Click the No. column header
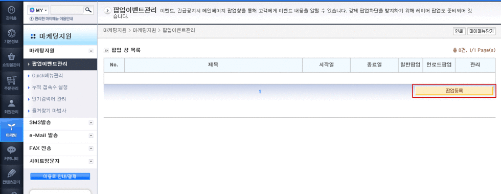The height and width of the screenshot is (194, 501). coord(114,65)
